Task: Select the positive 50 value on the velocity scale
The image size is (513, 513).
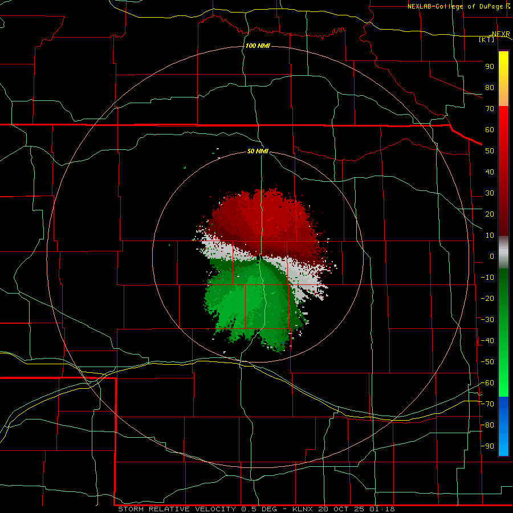Action: (x=490, y=151)
